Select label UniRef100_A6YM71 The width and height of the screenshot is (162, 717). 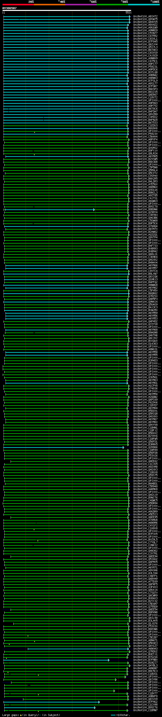[x=145, y=567]
